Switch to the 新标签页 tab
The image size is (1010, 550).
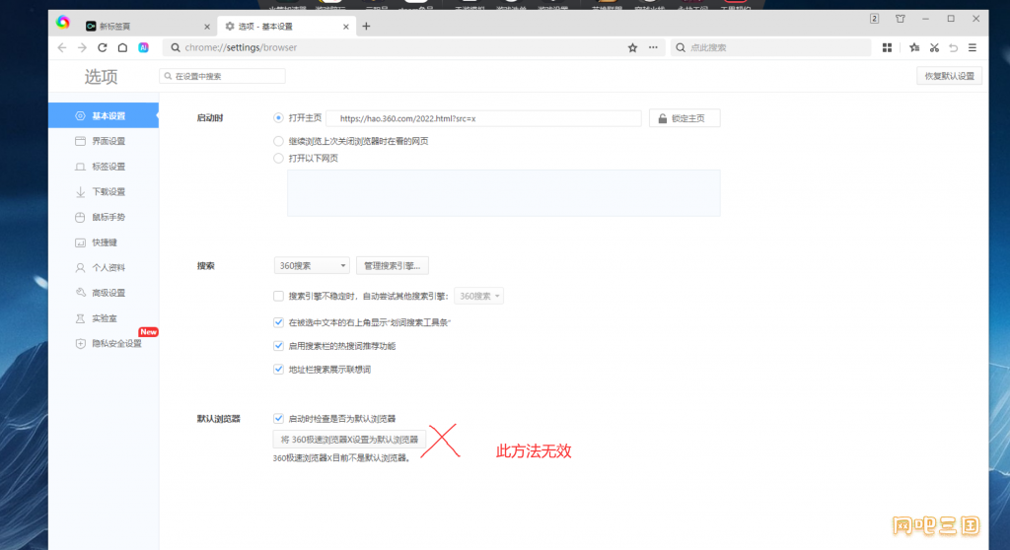[148, 27]
